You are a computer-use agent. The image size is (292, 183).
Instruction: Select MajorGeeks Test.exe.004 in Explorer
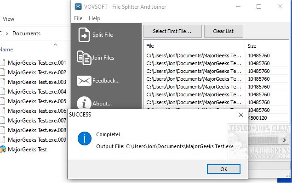pyautogui.click(x=37, y=92)
